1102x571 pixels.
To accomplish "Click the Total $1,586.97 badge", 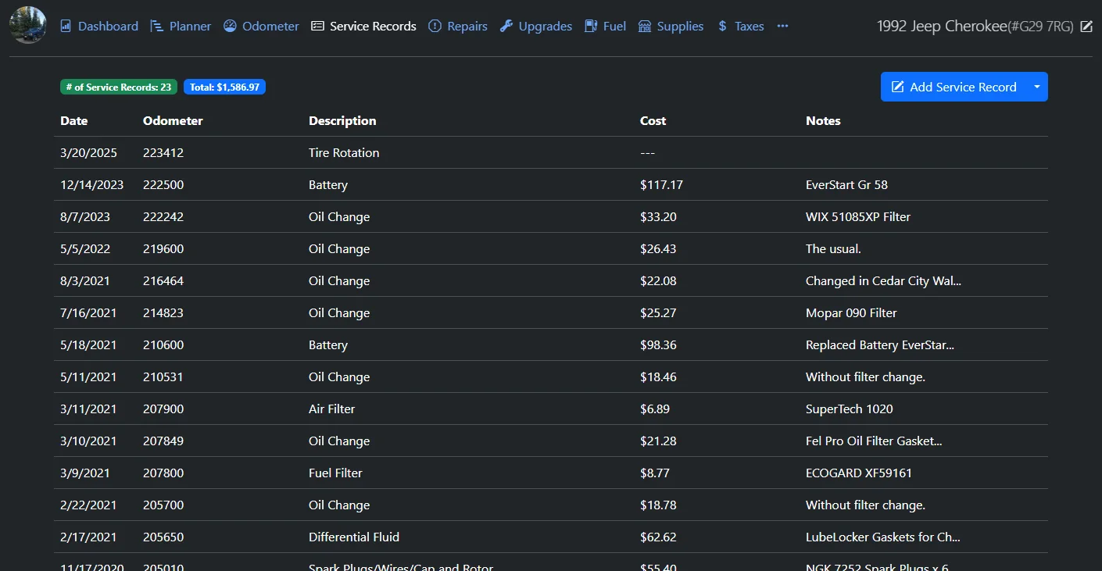I will click(x=224, y=87).
